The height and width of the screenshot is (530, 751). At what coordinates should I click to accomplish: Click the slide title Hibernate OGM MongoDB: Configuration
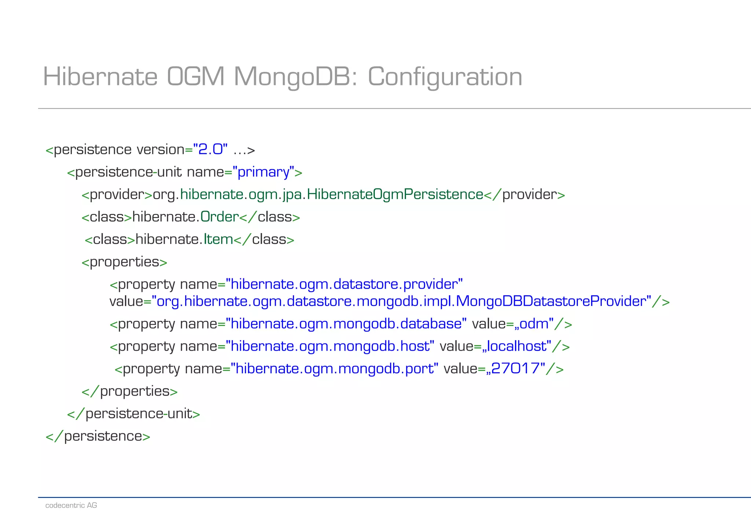click(283, 77)
